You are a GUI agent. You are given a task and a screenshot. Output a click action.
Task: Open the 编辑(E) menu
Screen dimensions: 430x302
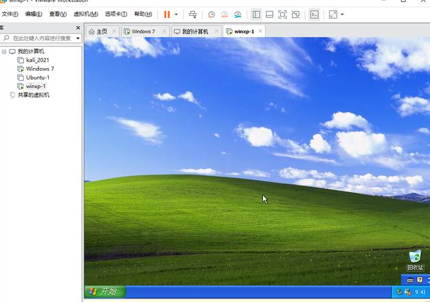pyautogui.click(x=34, y=14)
